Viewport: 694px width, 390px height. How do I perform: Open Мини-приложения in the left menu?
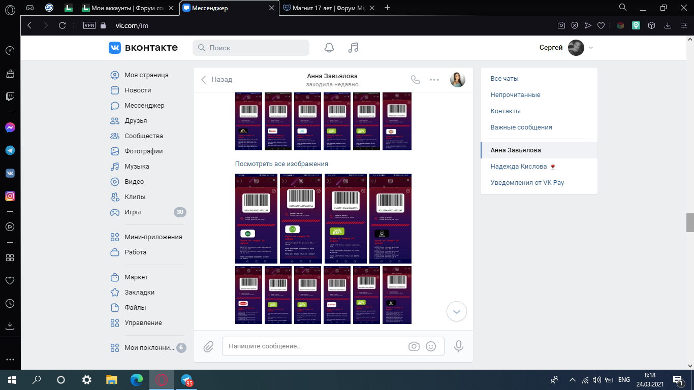(153, 237)
